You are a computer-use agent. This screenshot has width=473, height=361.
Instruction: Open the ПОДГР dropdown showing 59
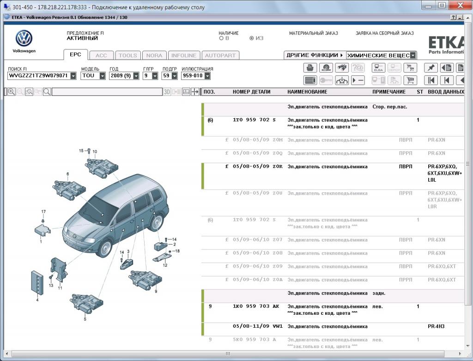(174, 76)
